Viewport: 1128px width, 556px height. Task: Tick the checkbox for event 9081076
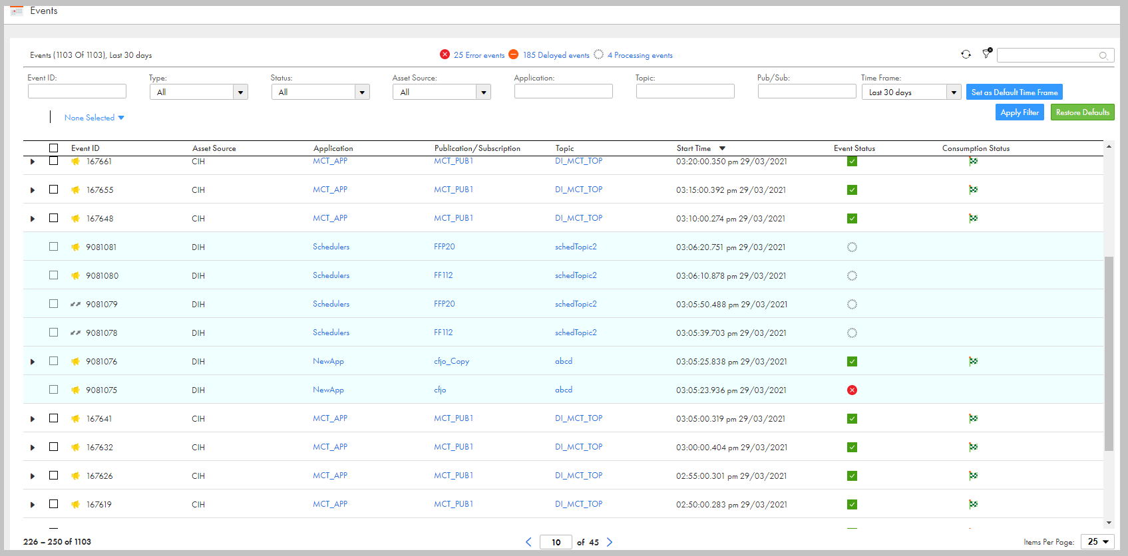click(x=54, y=360)
